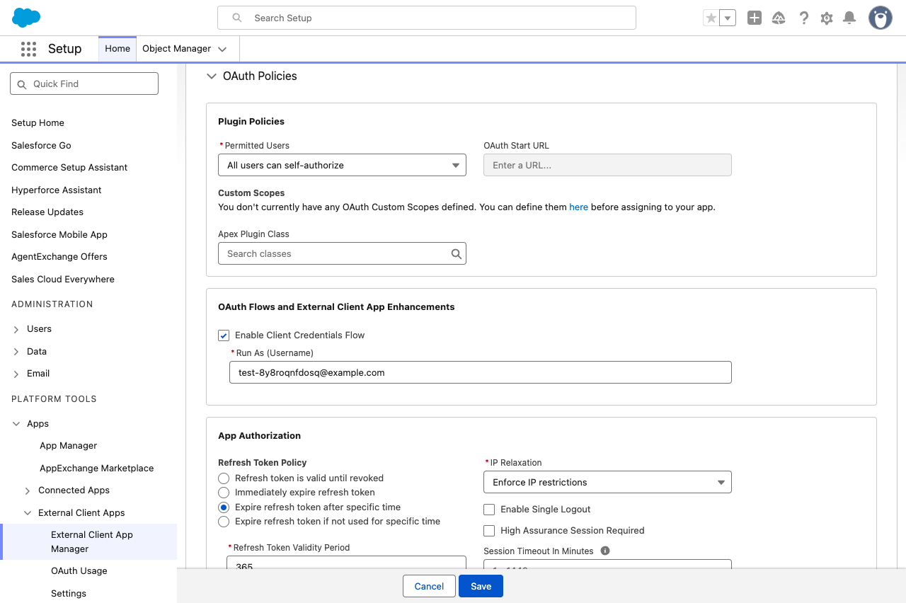Open the favorites list dropdown arrow

coord(728,18)
